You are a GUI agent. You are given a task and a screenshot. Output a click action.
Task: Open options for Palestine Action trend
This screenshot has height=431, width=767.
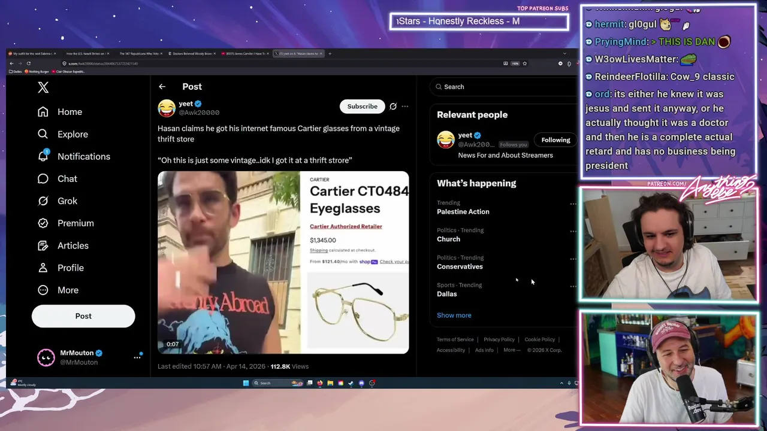[x=573, y=204]
